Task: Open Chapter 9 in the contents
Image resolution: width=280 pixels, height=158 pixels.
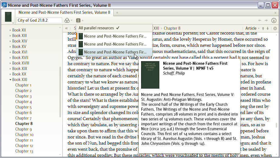Action: [x=23, y=129]
